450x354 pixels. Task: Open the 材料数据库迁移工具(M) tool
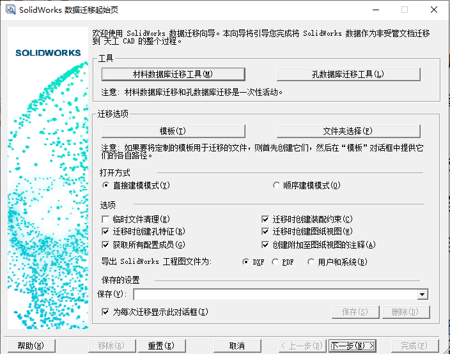(173, 74)
